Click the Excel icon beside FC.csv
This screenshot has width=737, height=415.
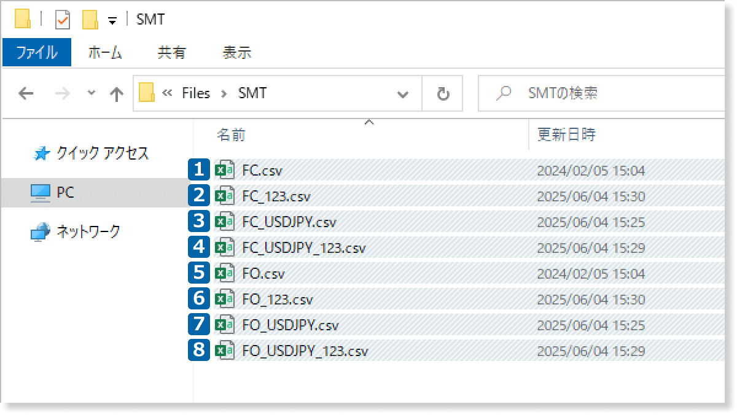pos(224,170)
